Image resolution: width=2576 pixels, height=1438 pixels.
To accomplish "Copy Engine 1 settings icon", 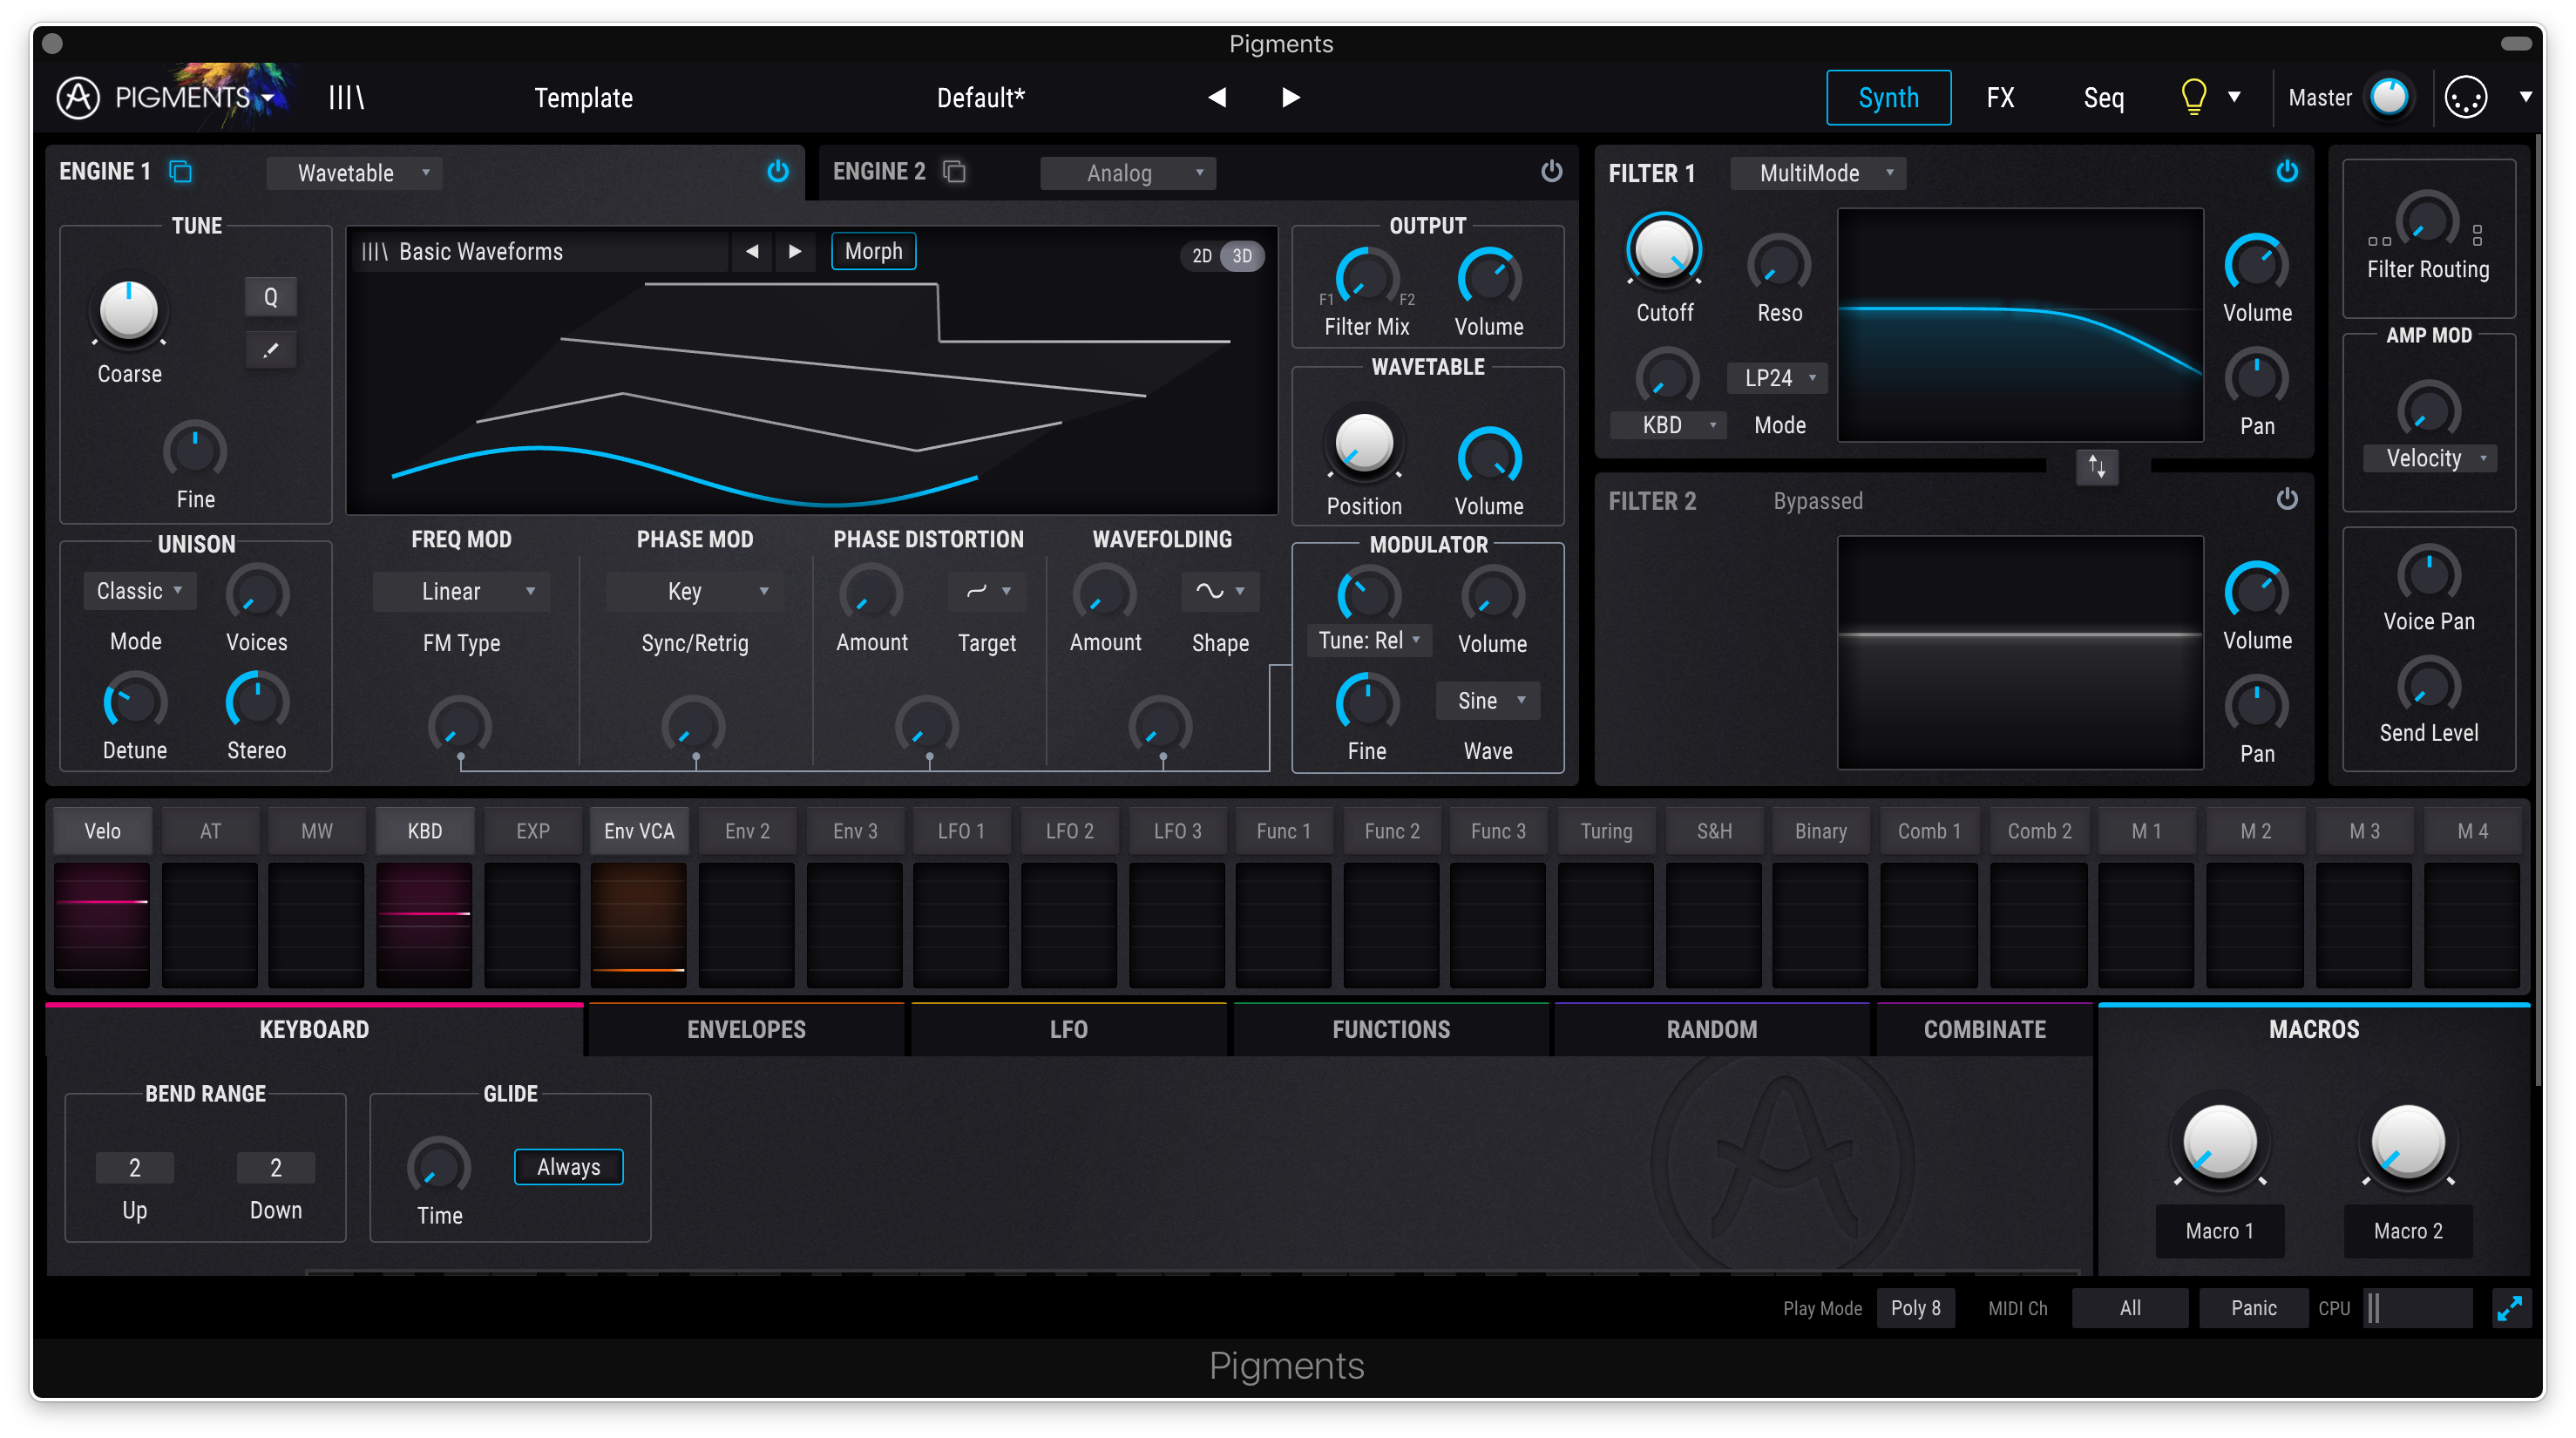I will point(180,172).
